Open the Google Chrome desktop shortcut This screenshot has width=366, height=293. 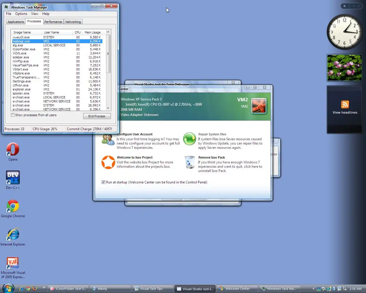(13, 209)
